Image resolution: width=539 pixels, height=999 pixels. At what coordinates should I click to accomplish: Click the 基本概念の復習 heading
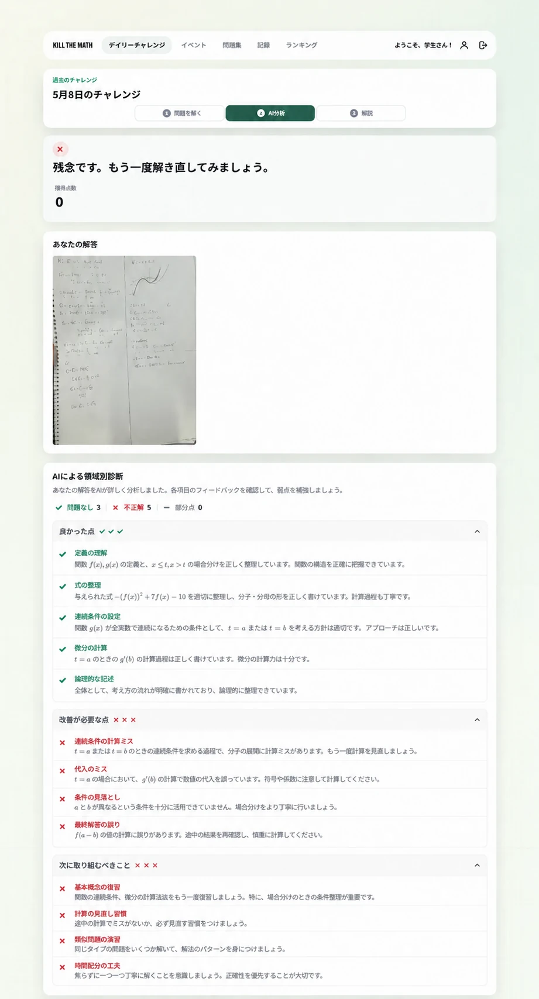pos(97,887)
